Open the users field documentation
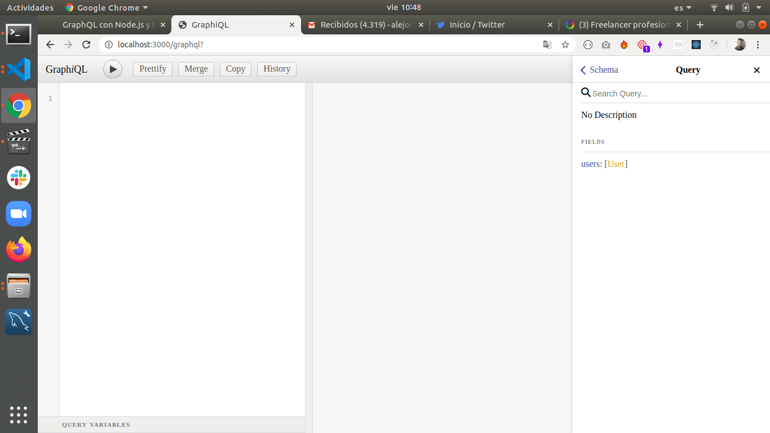The image size is (770, 433). 590,164
